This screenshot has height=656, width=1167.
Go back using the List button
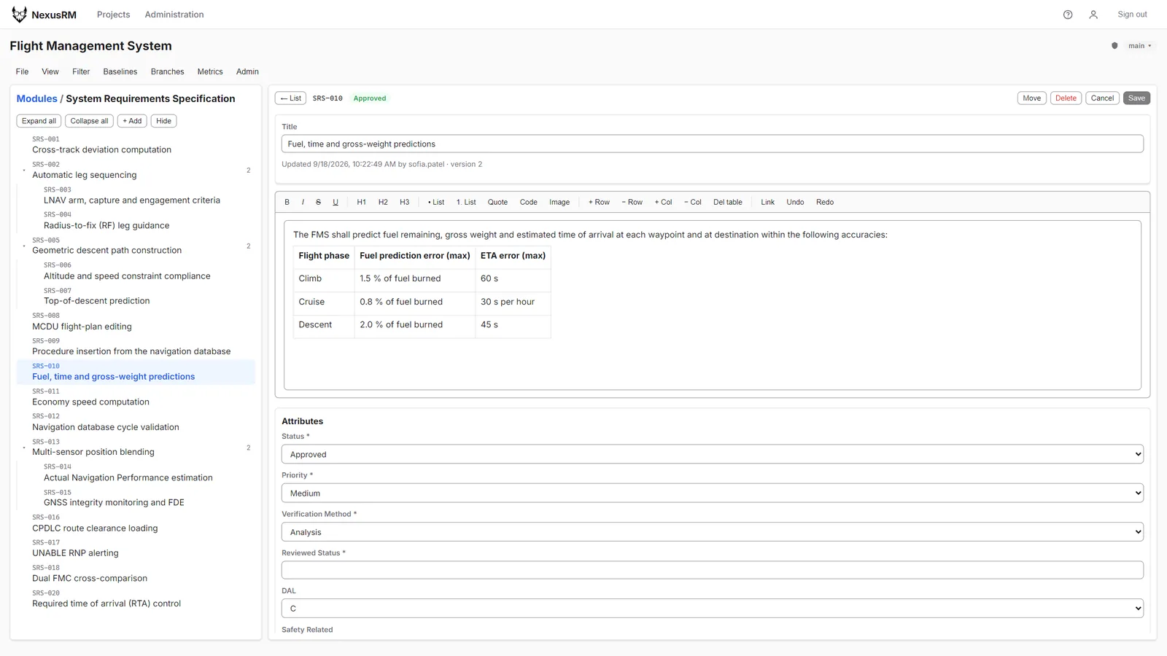pyautogui.click(x=290, y=98)
